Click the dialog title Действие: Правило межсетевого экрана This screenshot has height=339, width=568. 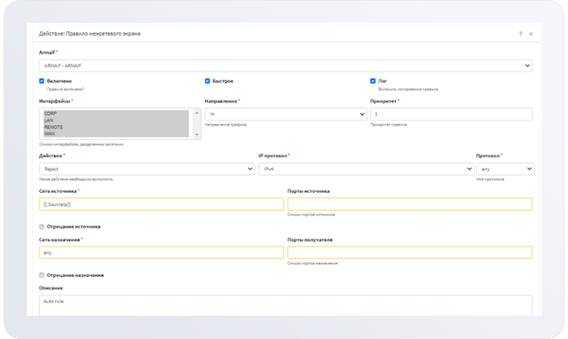coord(89,34)
